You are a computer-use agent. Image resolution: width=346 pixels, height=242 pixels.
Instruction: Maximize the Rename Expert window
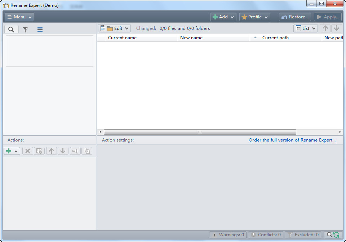[321, 4]
